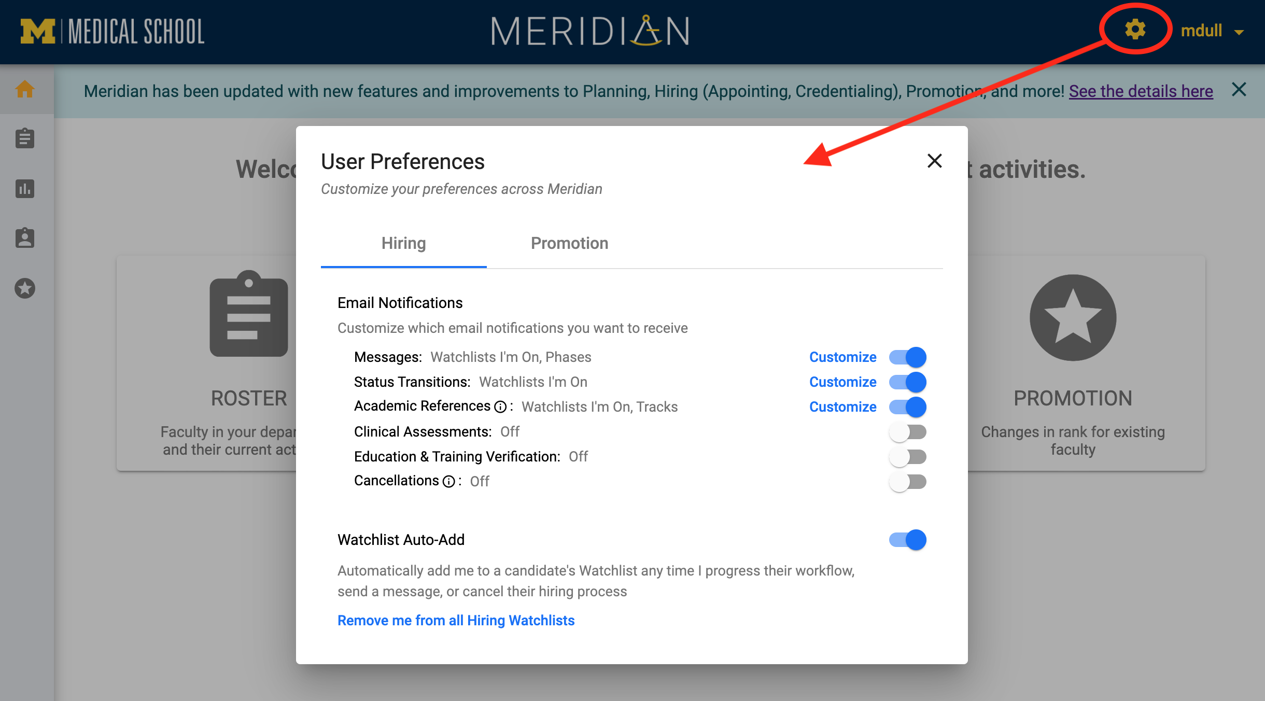Open the bar chart reports sidebar icon

25,189
